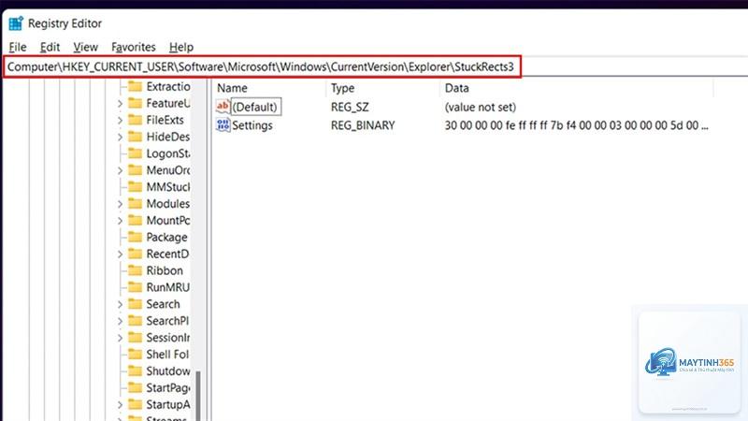
Task: Click the StartPag folder icon
Action: tap(135, 387)
